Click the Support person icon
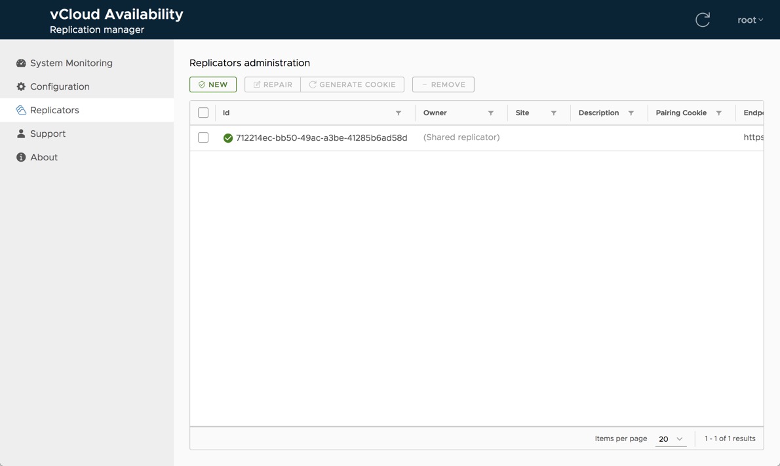 (21, 134)
